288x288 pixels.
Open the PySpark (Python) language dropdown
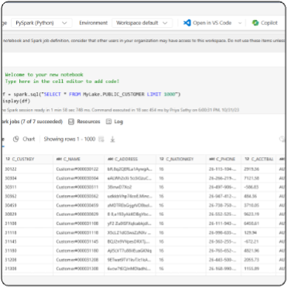coord(42,23)
